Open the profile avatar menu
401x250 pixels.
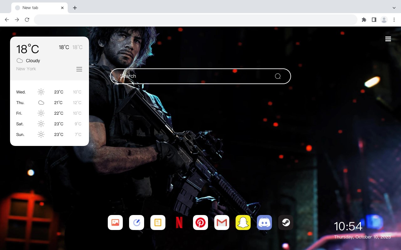[384, 20]
